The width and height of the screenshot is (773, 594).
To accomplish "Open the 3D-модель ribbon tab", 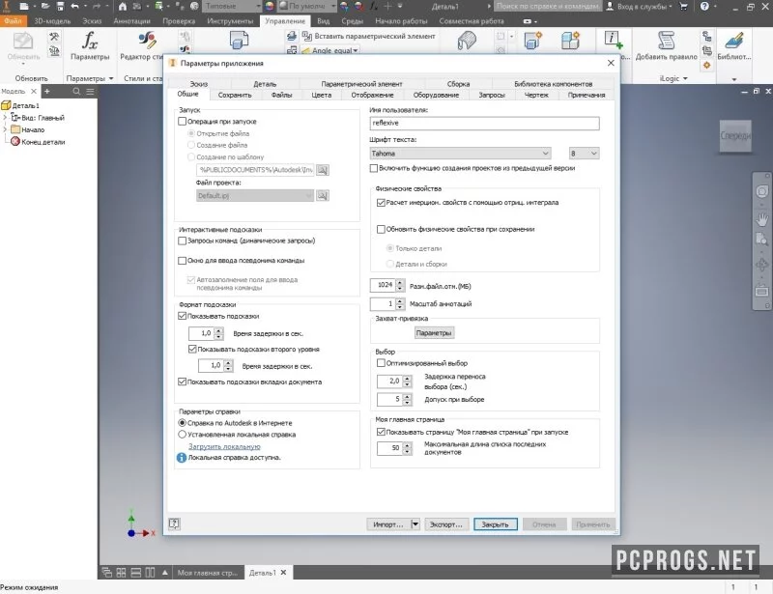I will coord(52,21).
